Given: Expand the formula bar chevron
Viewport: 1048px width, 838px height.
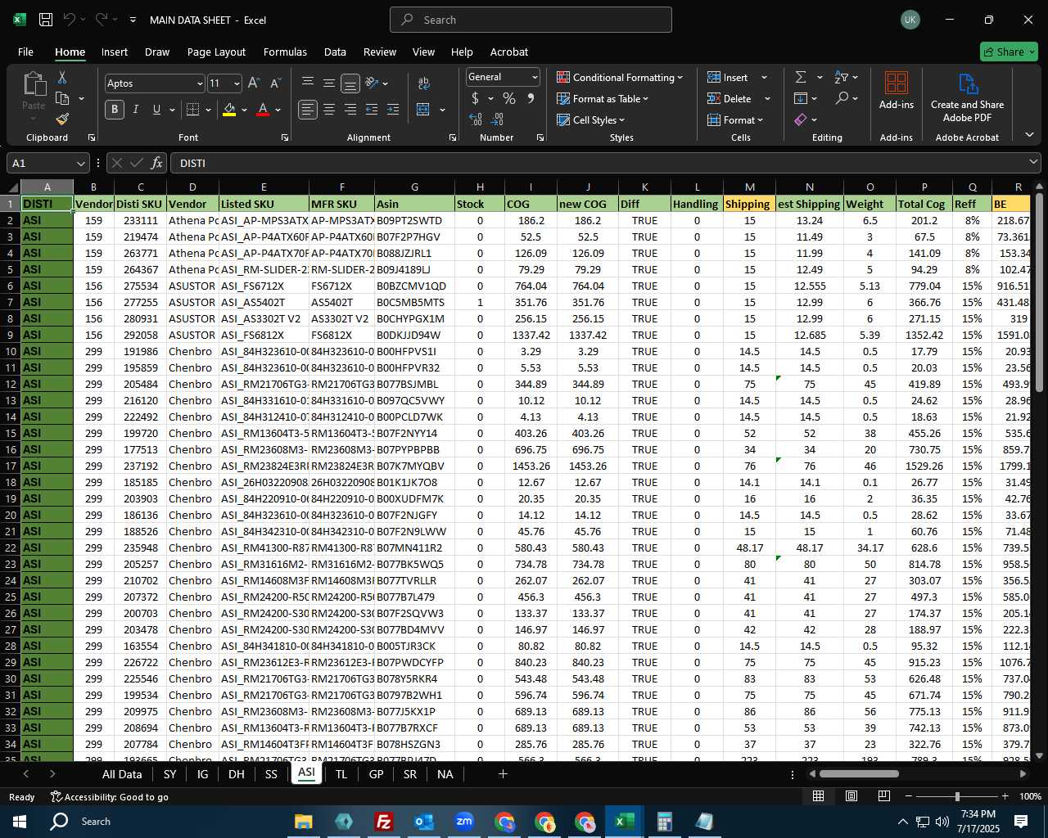Looking at the screenshot, I should [1033, 163].
